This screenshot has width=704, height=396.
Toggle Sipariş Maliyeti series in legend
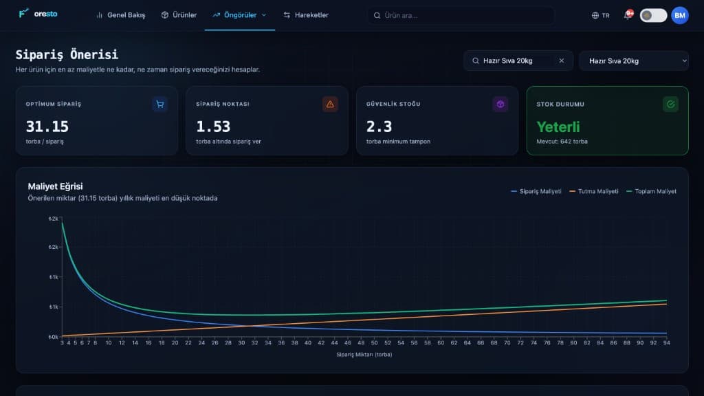pyautogui.click(x=536, y=191)
